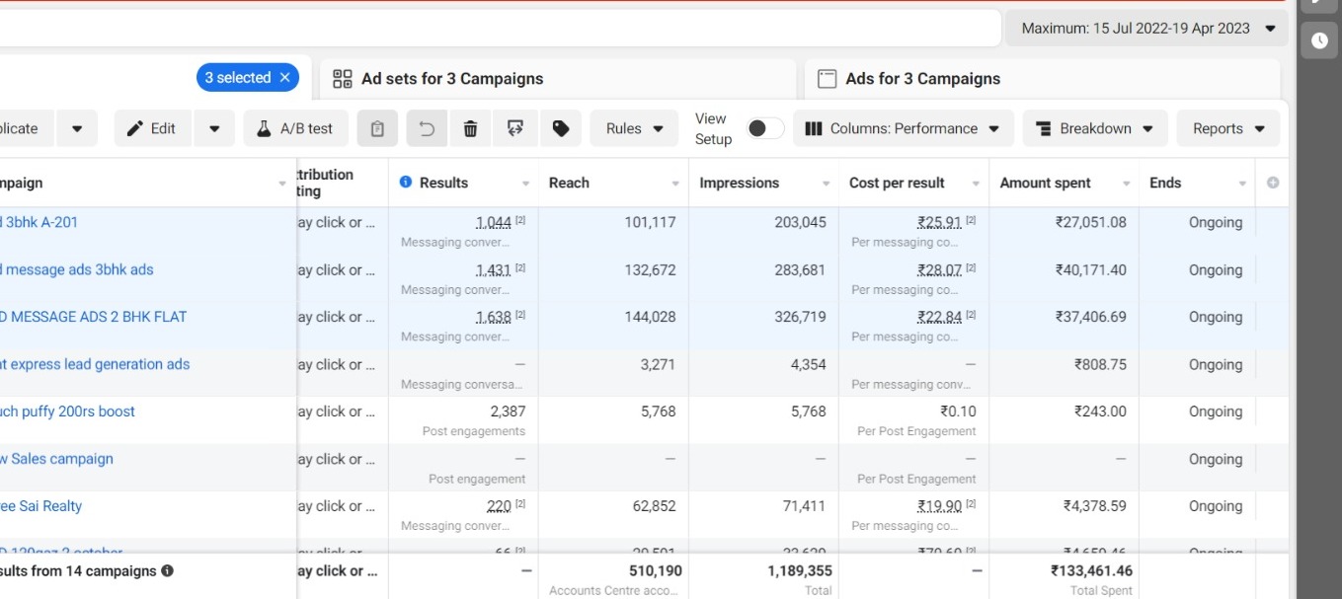
Task: Click the A/B test button
Action: 294,128
